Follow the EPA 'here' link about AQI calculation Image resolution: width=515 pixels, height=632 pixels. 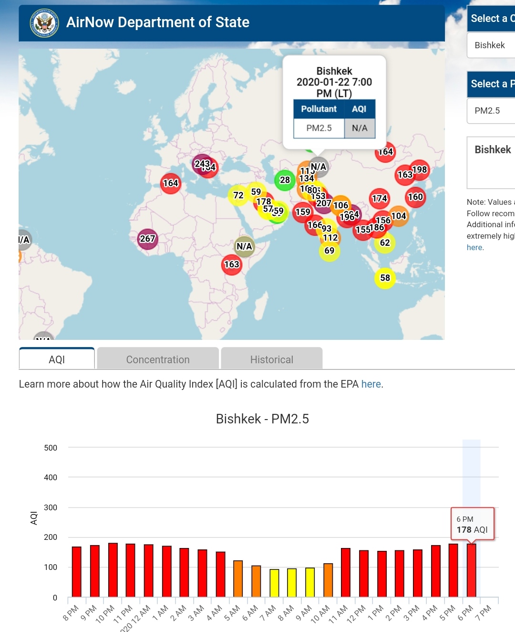pos(371,384)
